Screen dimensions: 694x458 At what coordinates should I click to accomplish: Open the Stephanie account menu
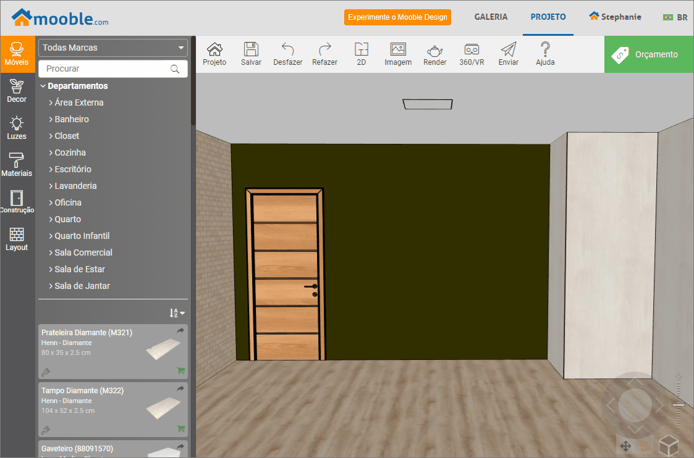[x=616, y=16]
